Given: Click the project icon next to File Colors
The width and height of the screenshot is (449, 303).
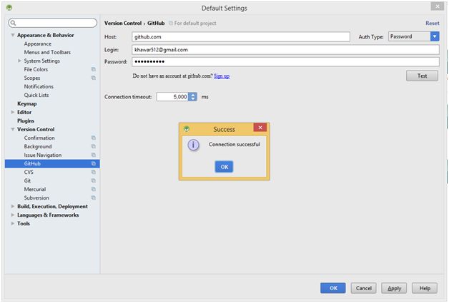Looking at the screenshot, I should (x=93, y=69).
